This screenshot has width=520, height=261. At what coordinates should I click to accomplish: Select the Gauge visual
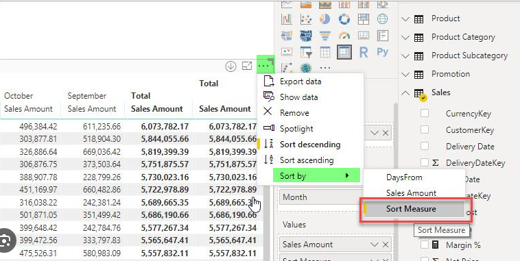click(344, 36)
